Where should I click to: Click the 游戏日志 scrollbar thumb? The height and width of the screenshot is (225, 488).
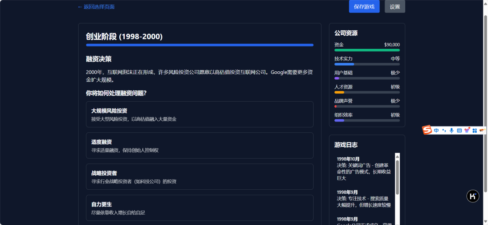pos(398,178)
